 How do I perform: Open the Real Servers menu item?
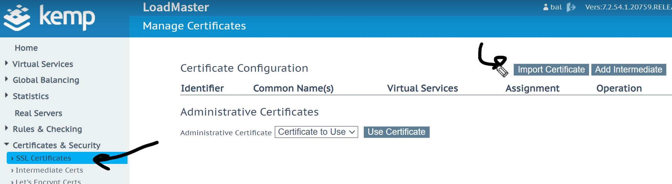[x=38, y=113]
